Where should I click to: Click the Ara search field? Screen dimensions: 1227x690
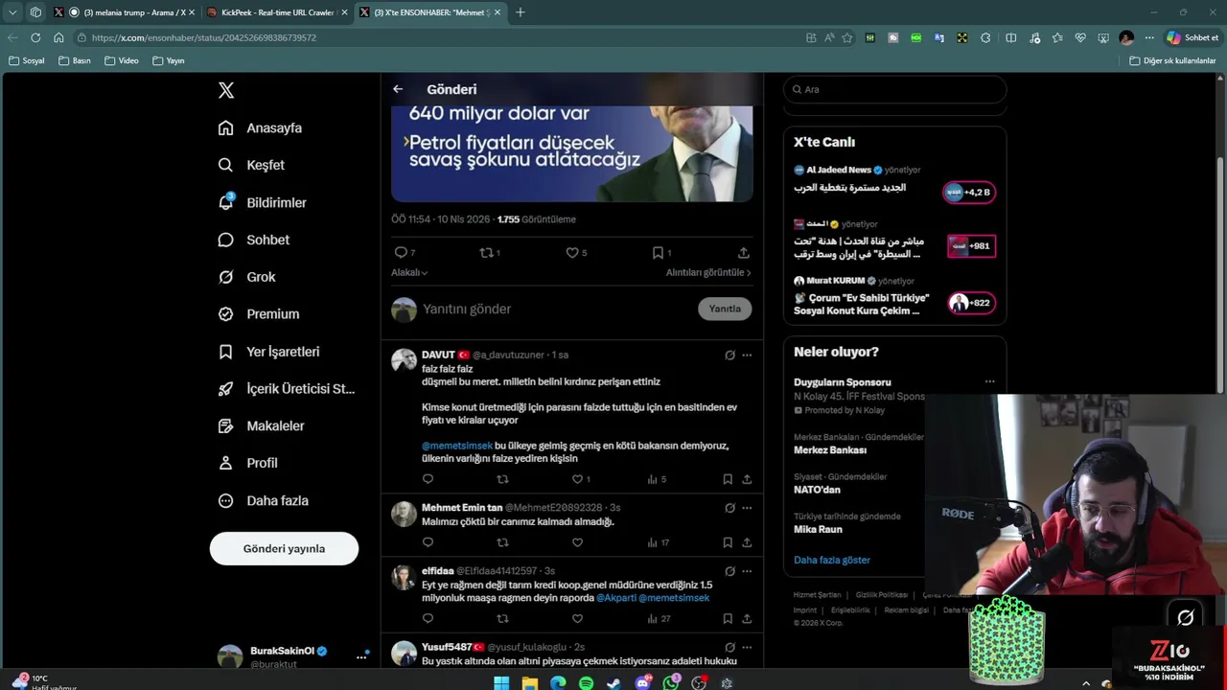pos(894,89)
